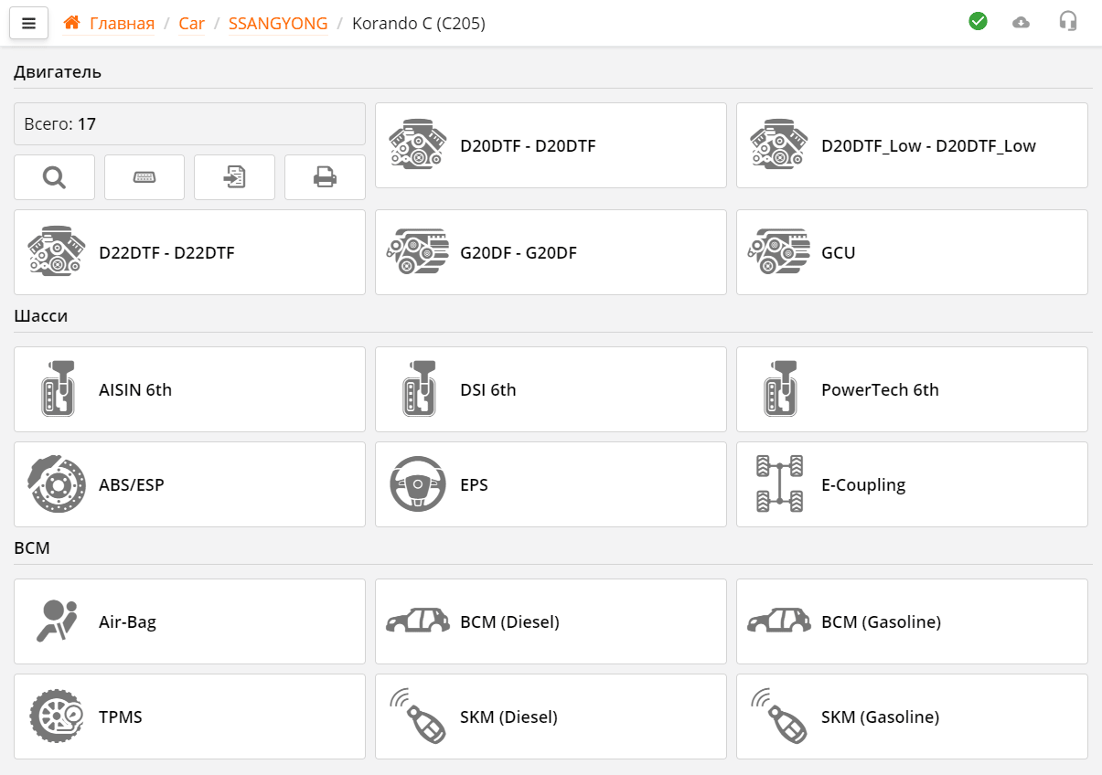Click the headset support icon
Viewport: 1102px width, 775px height.
click(1067, 21)
